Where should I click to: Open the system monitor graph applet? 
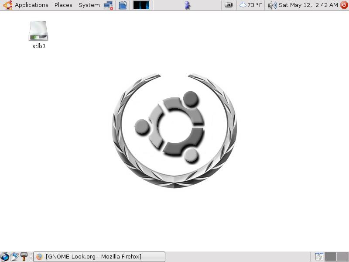(x=141, y=5)
